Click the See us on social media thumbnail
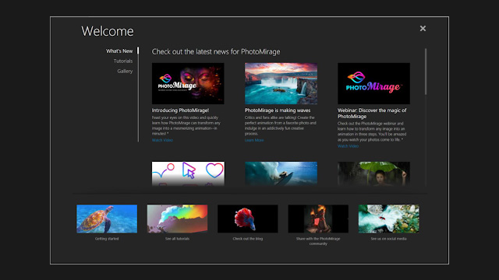 pos(388,219)
